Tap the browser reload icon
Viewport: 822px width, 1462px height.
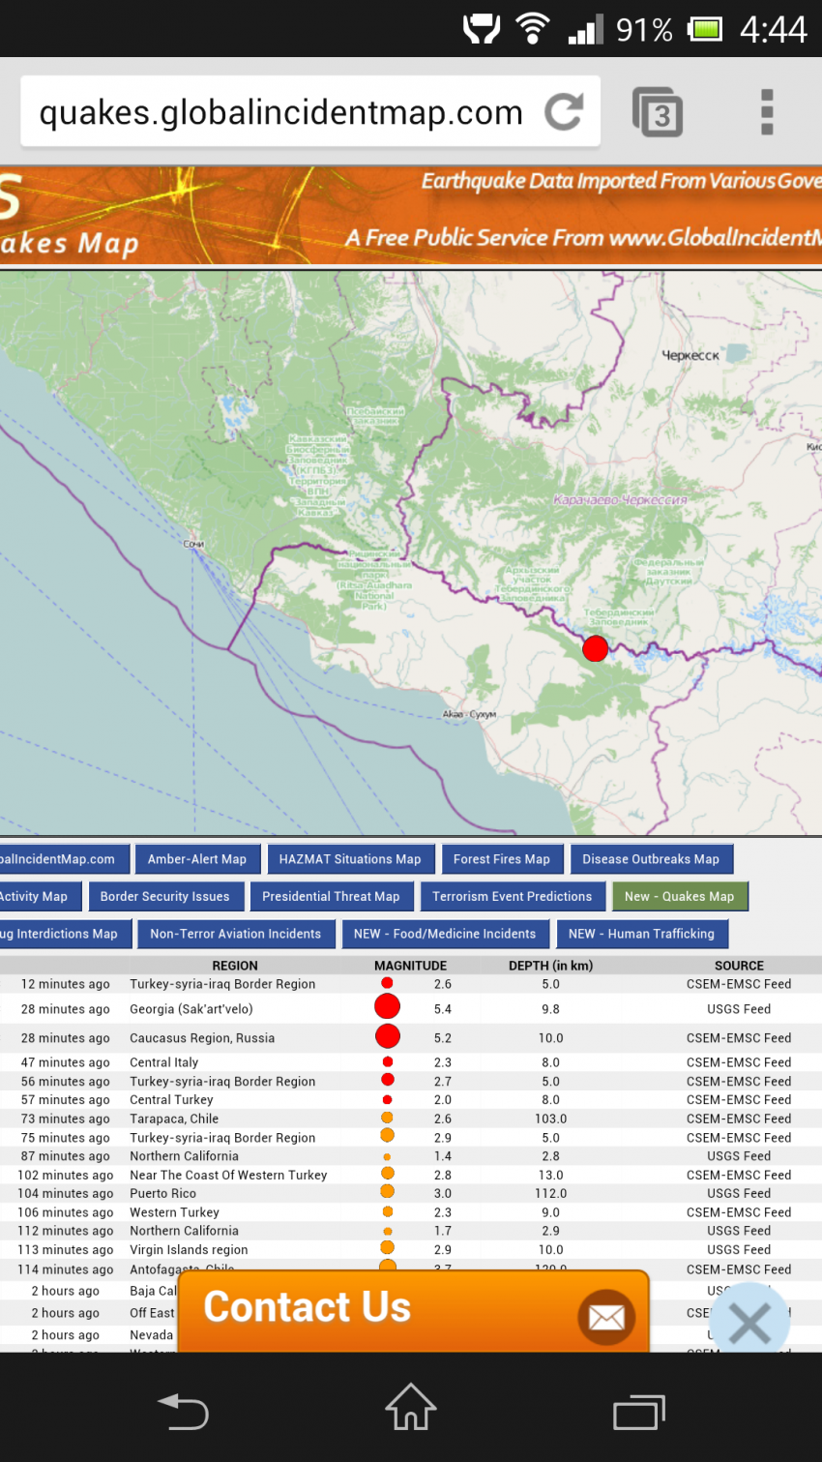(x=564, y=112)
